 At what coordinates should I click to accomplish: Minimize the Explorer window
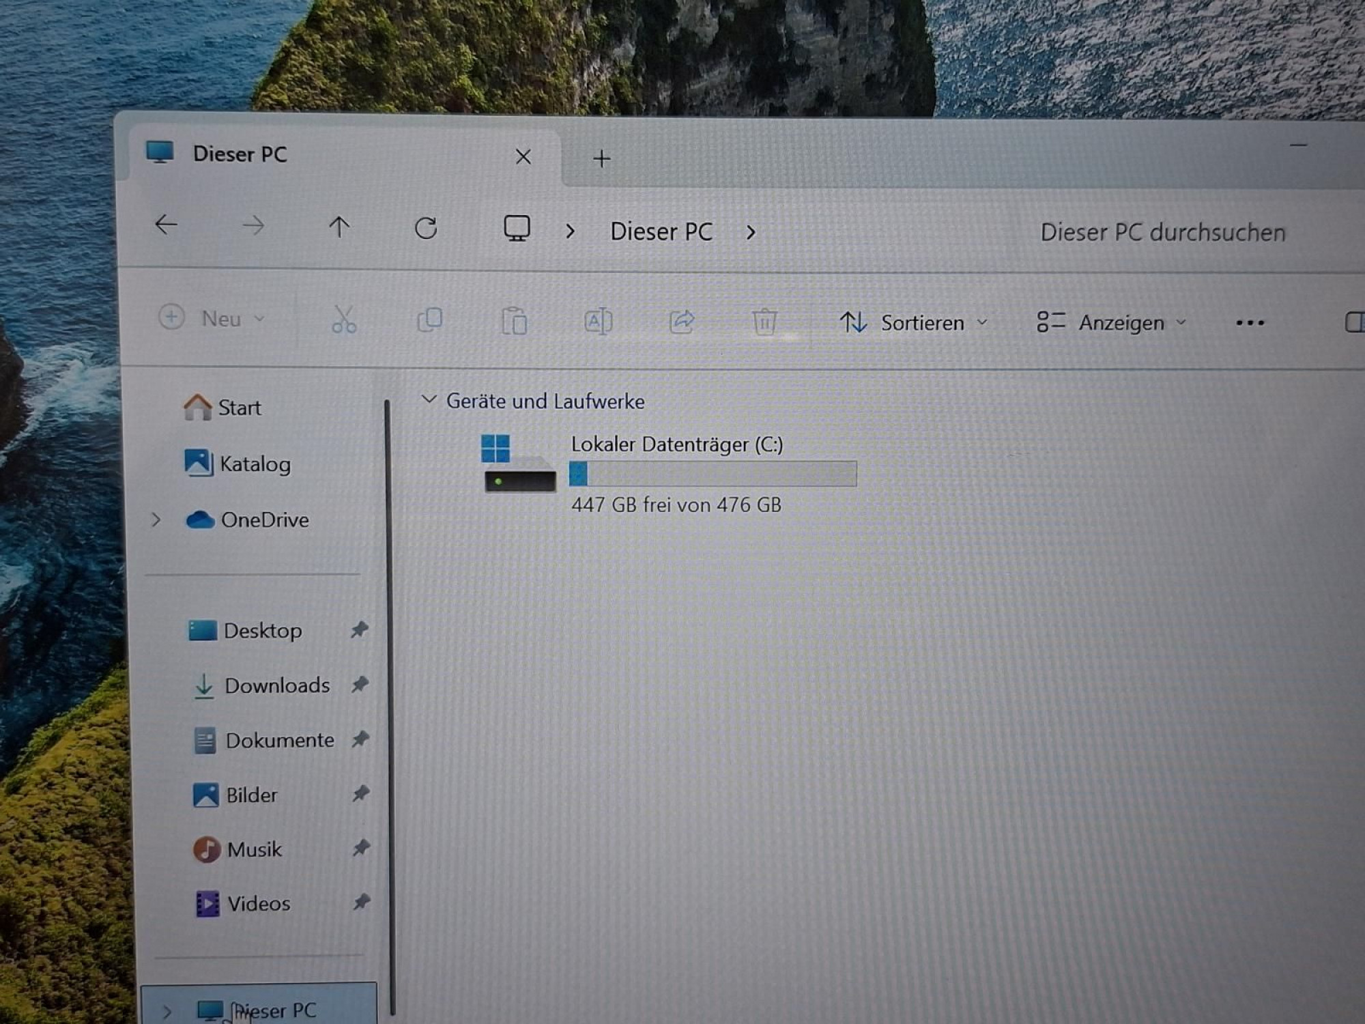[1298, 145]
